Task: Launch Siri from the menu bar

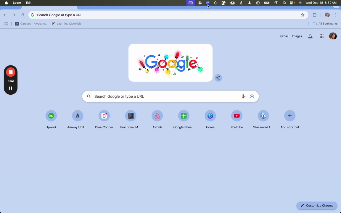Action: [x=300, y=3]
